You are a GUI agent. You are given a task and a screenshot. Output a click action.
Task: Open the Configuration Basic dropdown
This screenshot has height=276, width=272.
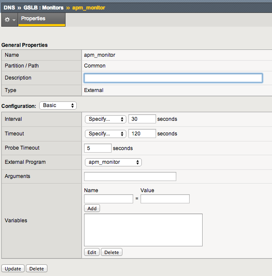58,105
